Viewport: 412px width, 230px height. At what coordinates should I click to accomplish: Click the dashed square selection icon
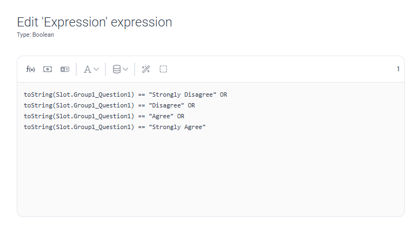(x=163, y=69)
